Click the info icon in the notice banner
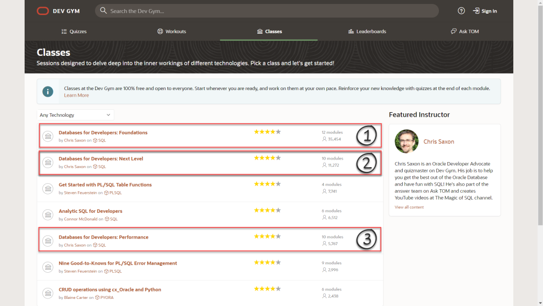 (x=48, y=92)
